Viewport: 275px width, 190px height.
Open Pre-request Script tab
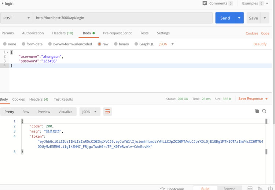[x=117, y=33]
